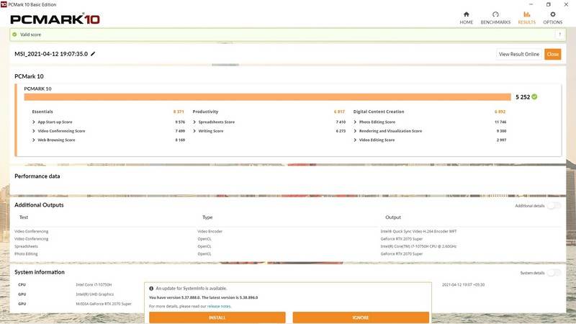576x324 pixels.
Task: Open OPTIONS gear icon
Action: 553,14
